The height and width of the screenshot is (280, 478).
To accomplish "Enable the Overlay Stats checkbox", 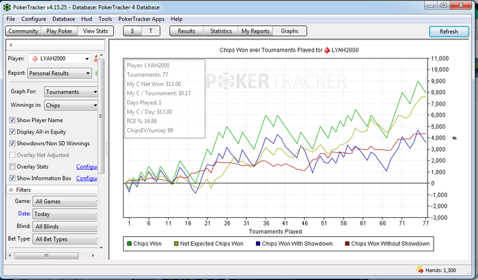I will (x=12, y=167).
